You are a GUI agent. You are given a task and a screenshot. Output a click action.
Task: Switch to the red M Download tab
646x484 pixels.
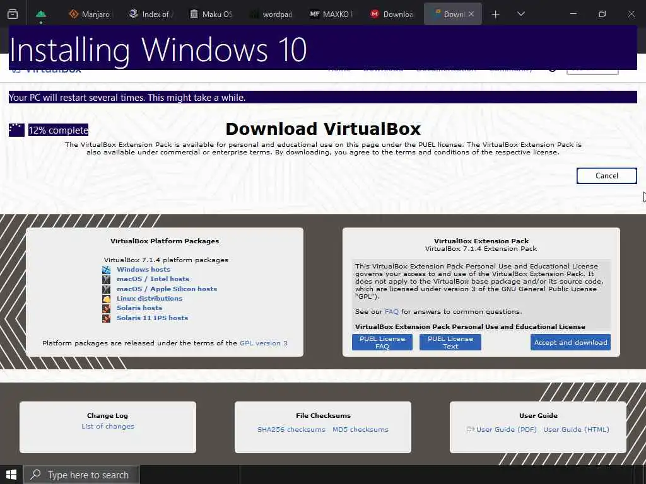coord(392,14)
